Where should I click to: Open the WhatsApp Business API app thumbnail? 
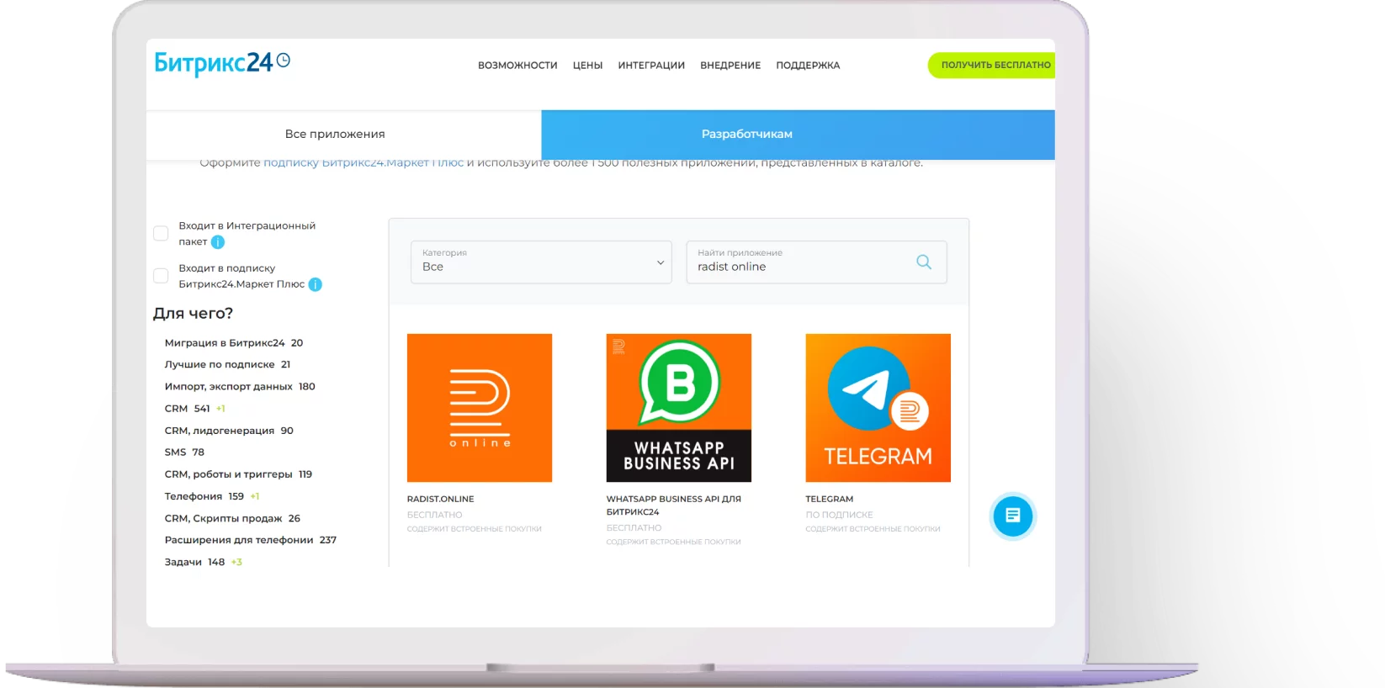click(678, 408)
